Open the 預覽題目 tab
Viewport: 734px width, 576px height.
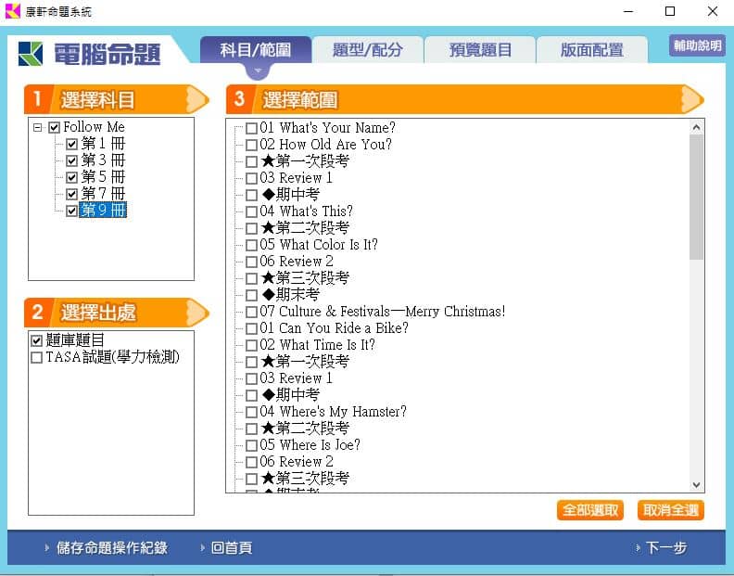coord(480,50)
